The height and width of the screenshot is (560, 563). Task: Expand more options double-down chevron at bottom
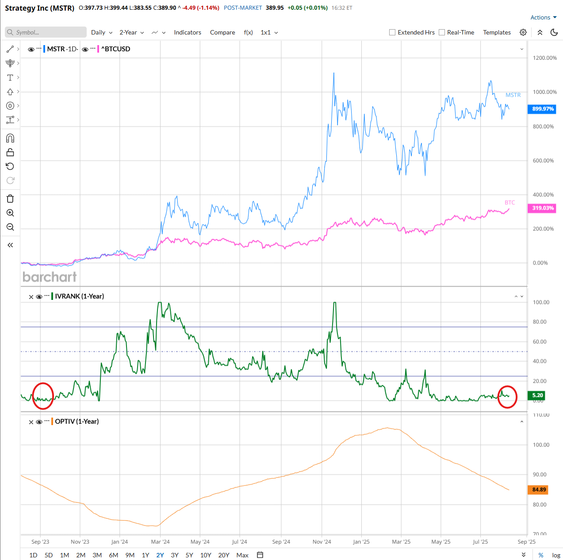(523, 555)
